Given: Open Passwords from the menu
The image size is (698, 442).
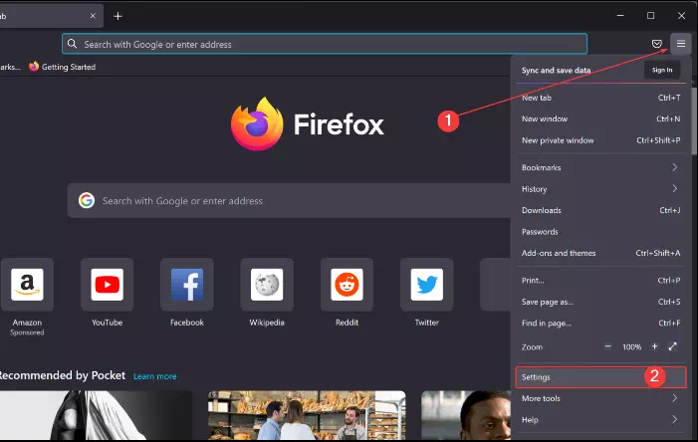Looking at the screenshot, I should pos(600,232).
